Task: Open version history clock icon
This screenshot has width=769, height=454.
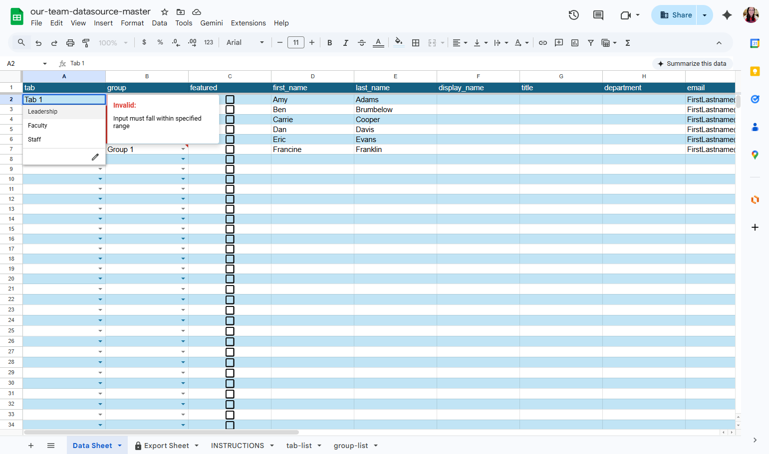Action: [574, 15]
